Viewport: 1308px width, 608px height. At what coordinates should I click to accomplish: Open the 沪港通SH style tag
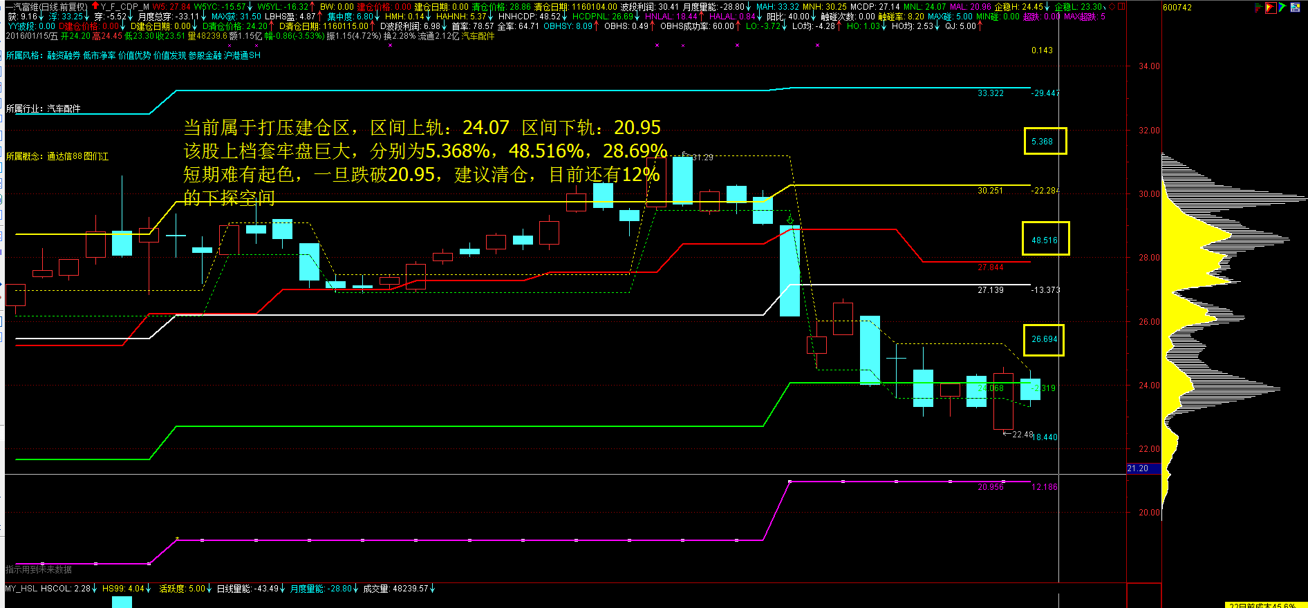point(243,55)
